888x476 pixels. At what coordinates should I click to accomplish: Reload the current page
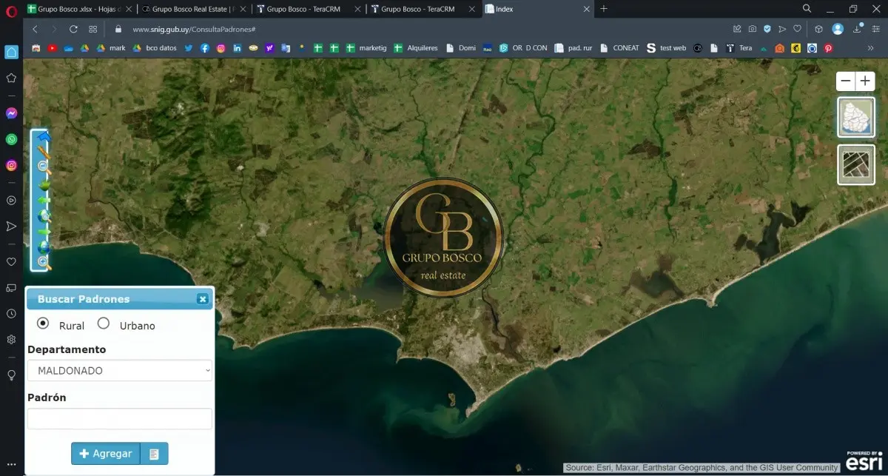pos(73,29)
